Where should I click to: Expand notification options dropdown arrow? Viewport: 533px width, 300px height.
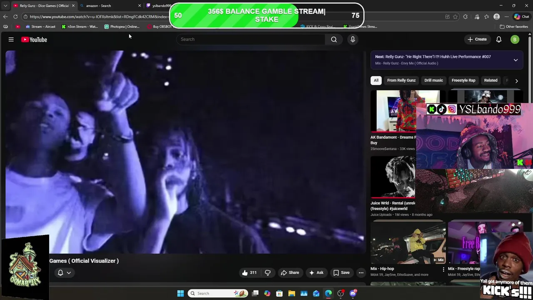point(69,272)
